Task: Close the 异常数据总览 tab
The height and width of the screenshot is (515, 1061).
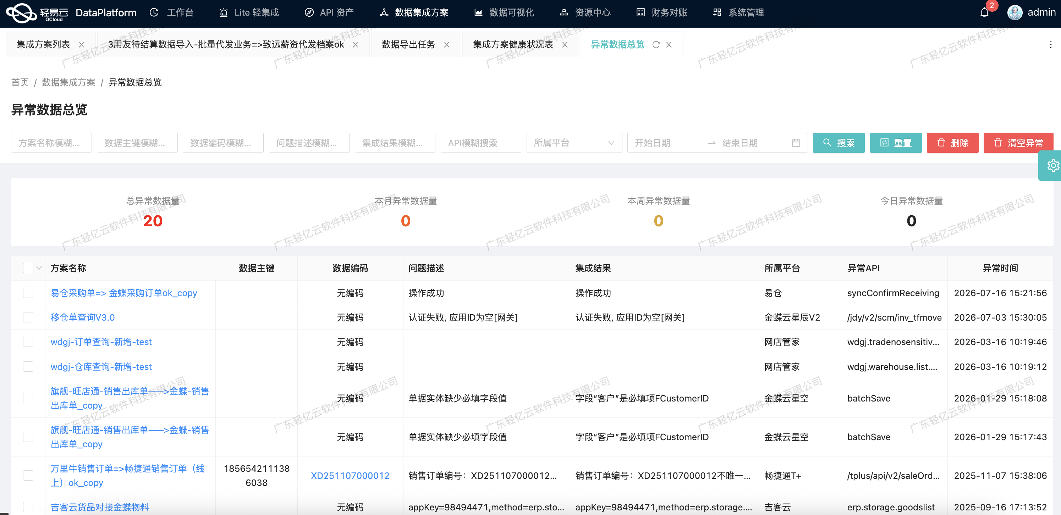Action: tap(669, 44)
